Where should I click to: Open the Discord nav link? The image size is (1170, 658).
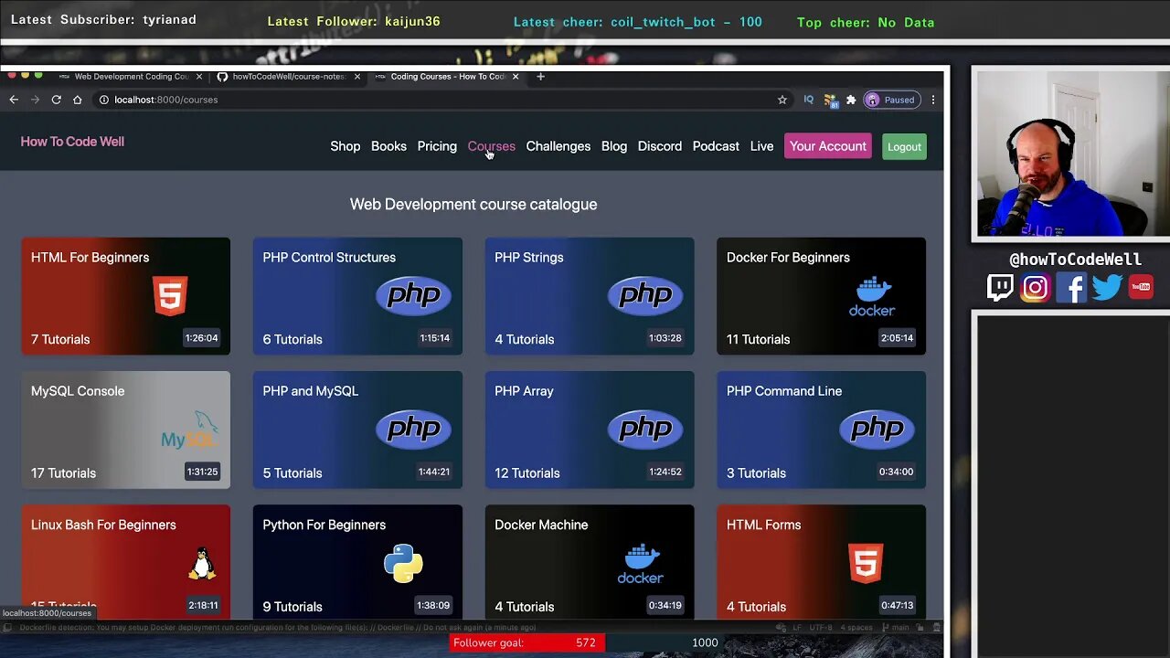[x=660, y=146]
